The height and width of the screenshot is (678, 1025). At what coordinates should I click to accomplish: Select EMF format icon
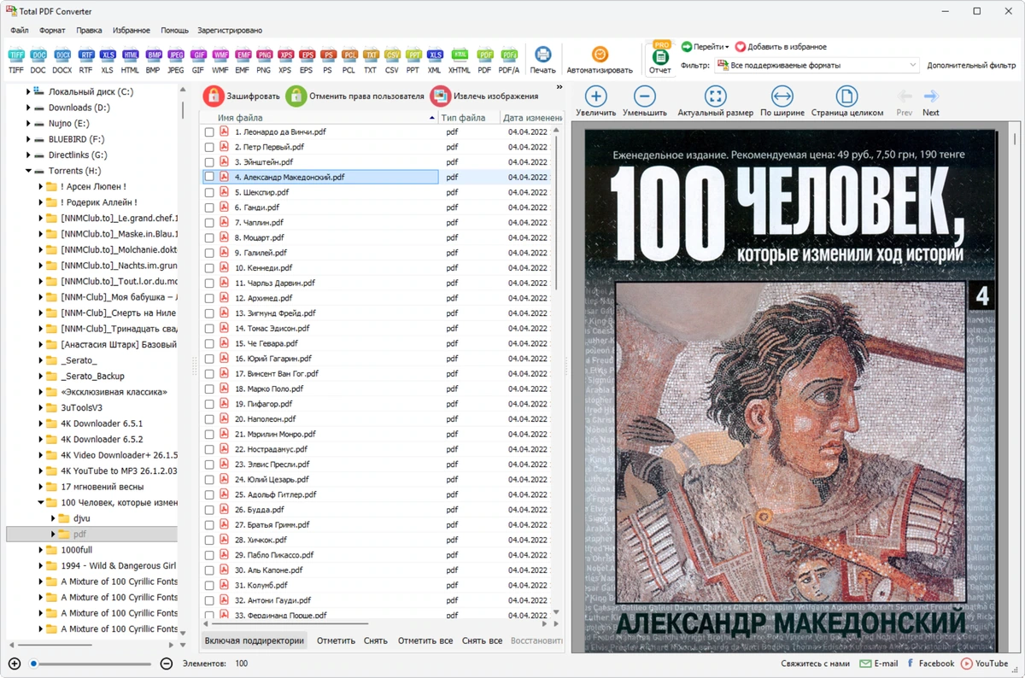(243, 60)
